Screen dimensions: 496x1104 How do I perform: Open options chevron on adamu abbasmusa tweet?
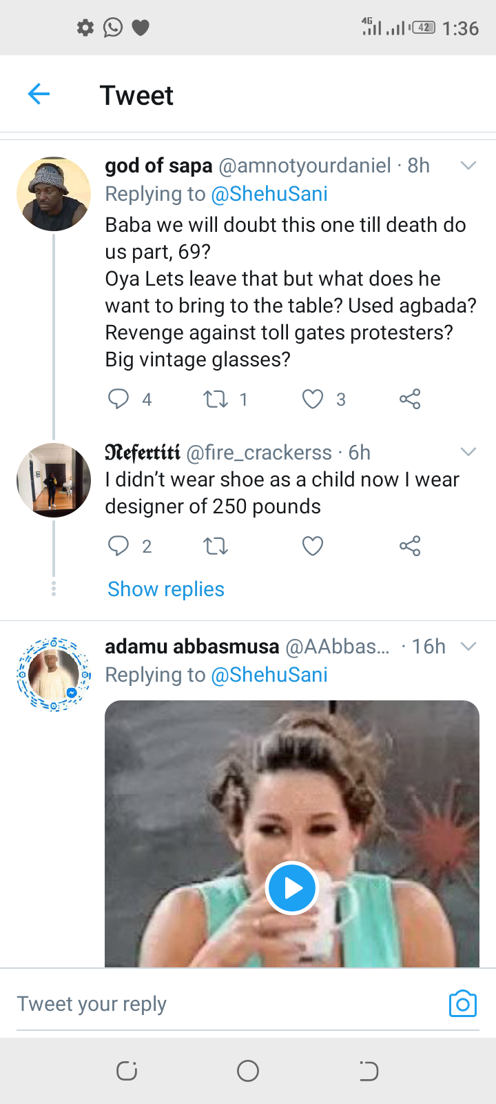point(468,647)
